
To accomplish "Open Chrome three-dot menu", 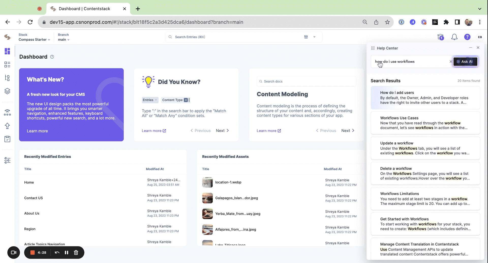I will coord(480,22).
